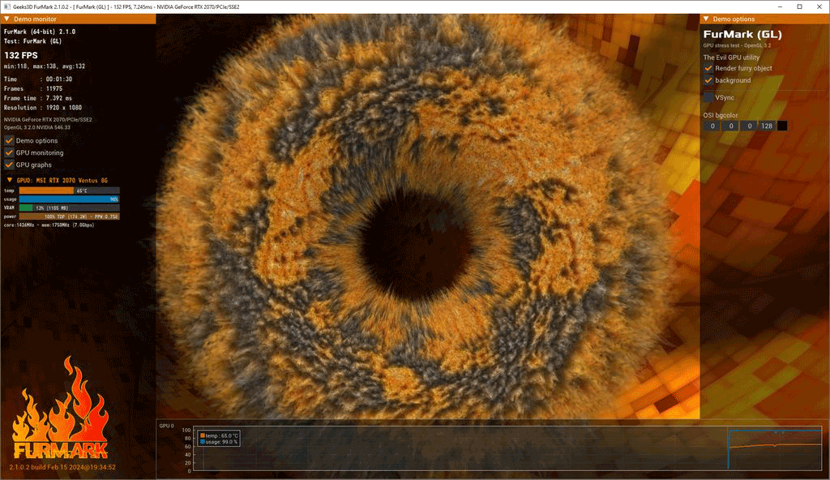Click the orange temp legend marker in graph
830x480 pixels.
pos(202,435)
